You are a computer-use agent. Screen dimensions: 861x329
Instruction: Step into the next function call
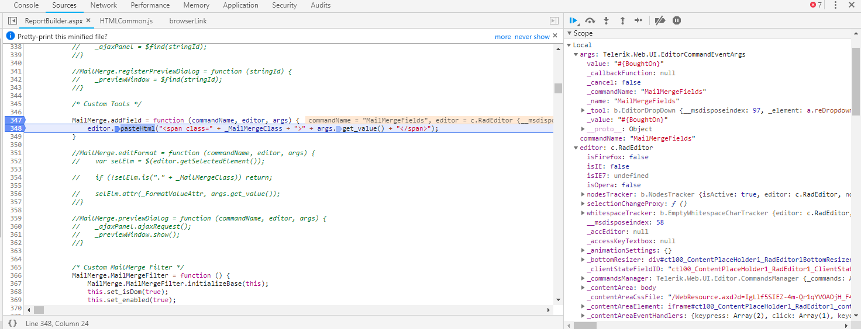[x=607, y=20]
